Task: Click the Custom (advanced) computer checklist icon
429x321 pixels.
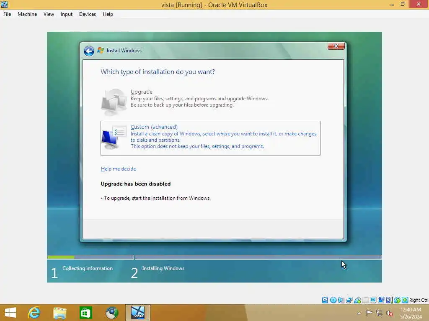Action: click(114, 137)
